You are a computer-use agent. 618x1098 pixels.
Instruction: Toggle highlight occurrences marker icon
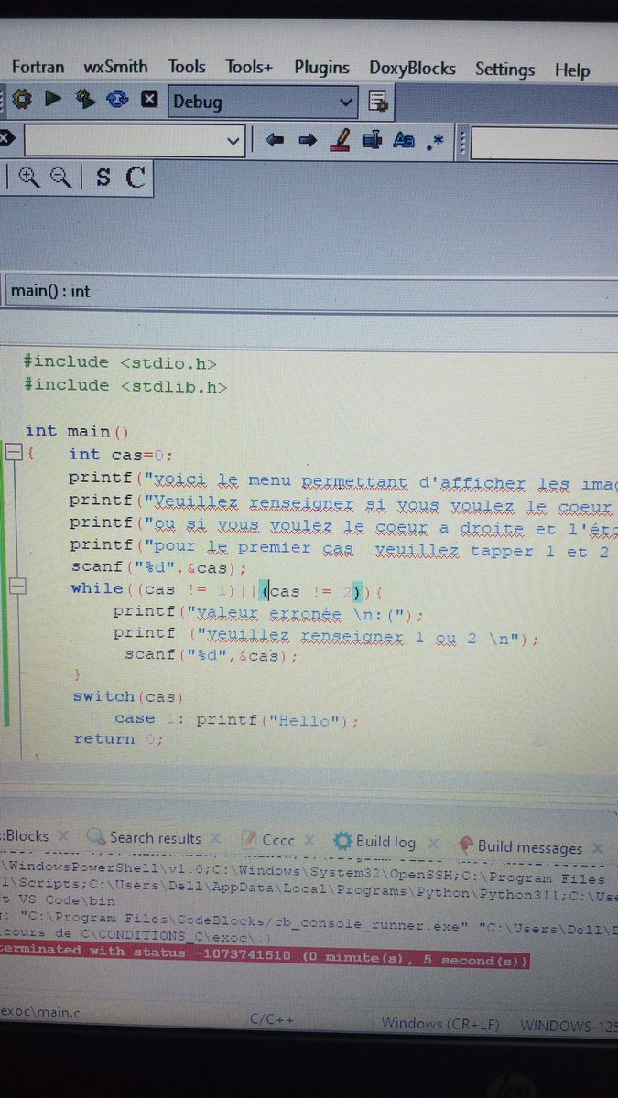point(341,140)
